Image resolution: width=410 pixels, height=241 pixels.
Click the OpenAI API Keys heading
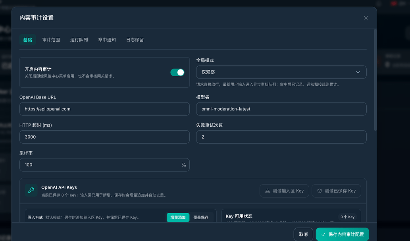coord(59,187)
